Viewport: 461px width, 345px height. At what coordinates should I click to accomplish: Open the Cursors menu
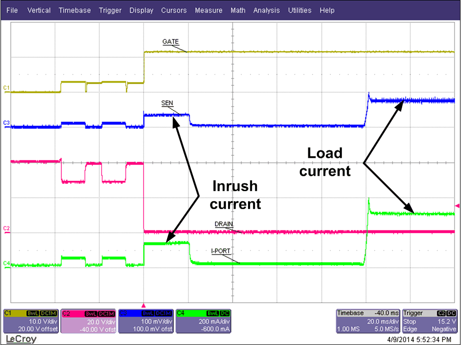pos(174,10)
